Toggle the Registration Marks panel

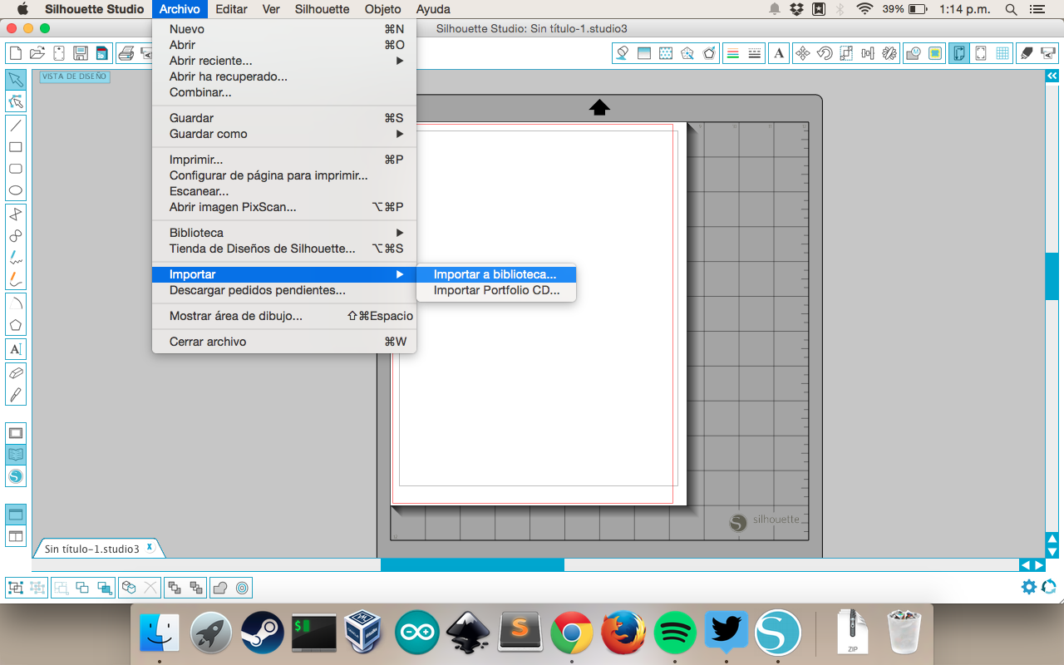981,53
